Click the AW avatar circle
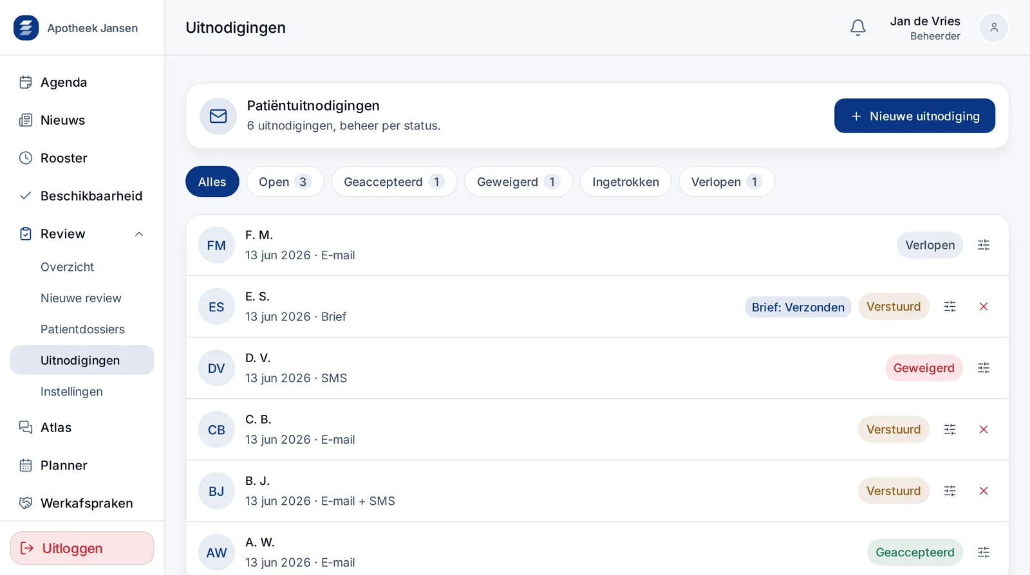This screenshot has height=575, width=1030. [216, 552]
